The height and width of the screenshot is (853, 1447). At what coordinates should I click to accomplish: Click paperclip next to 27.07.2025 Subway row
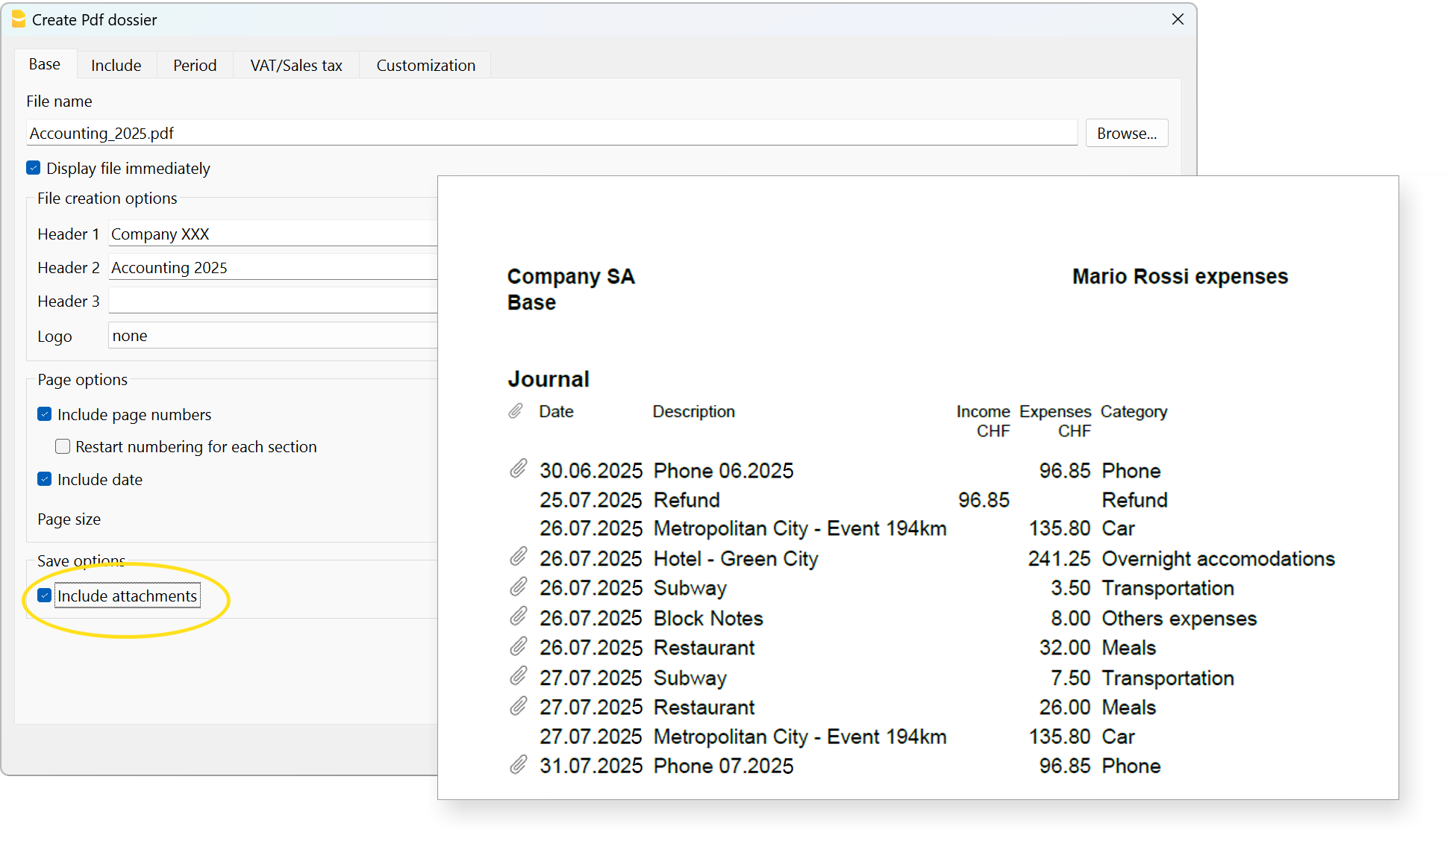click(x=518, y=676)
